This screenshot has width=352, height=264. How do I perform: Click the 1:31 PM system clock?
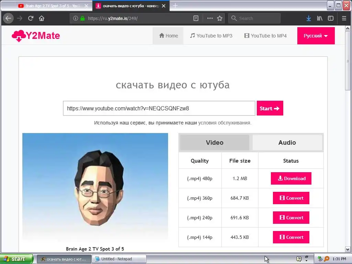pyautogui.click(x=339, y=259)
